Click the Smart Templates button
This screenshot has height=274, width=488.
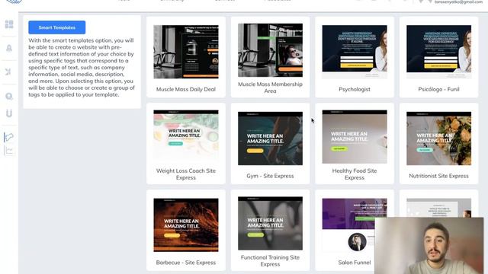click(57, 27)
